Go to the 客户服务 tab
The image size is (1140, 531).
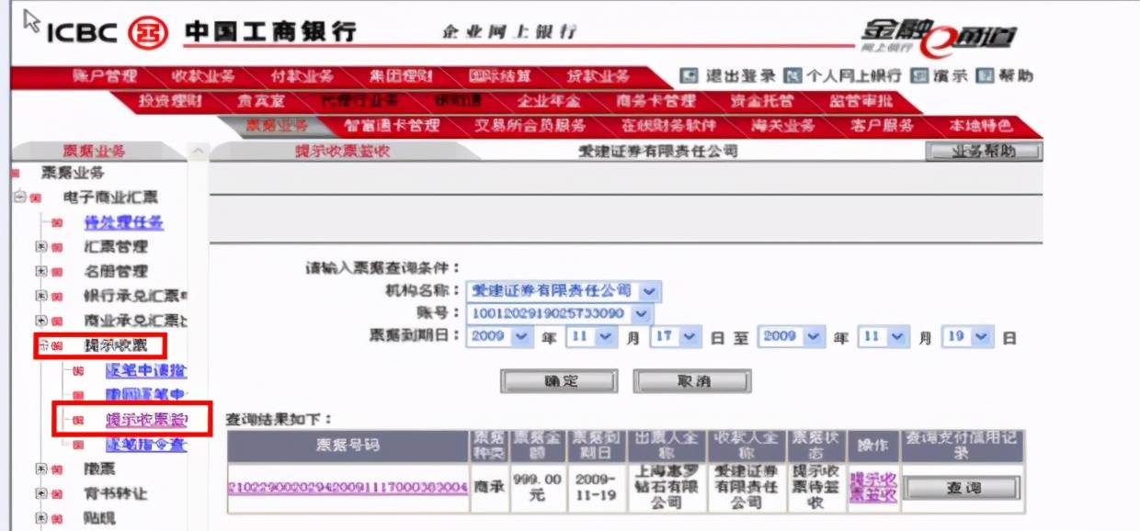pos(882,126)
